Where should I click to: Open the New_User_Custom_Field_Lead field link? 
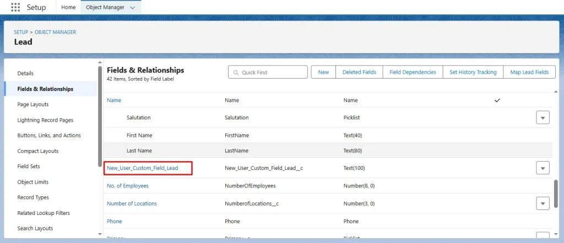pyautogui.click(x=143, y=168)
